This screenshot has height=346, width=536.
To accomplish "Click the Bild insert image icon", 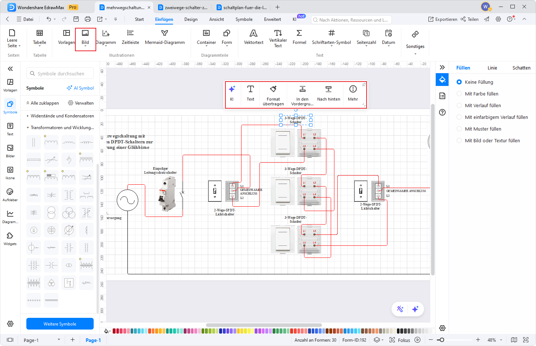I will [x=85, y=34].
